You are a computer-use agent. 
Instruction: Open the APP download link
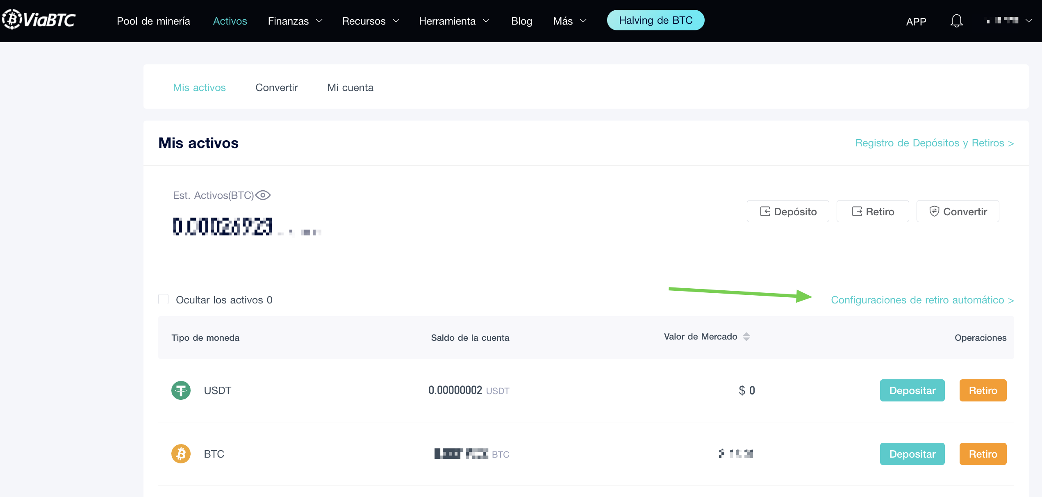click(916, 21)
